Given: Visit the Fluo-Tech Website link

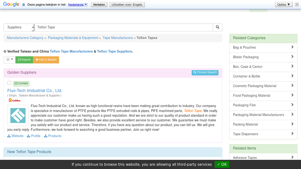Looking at the screenshot, I should coord(15,136).
